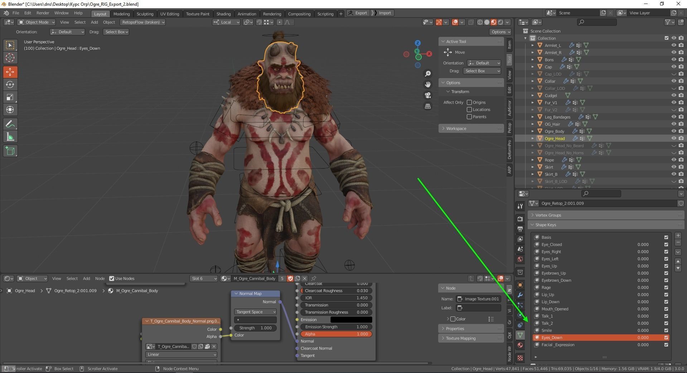Open the ARP sidebar tab
This screenshot has height=373, width=687.
click(x=509, y=169)
